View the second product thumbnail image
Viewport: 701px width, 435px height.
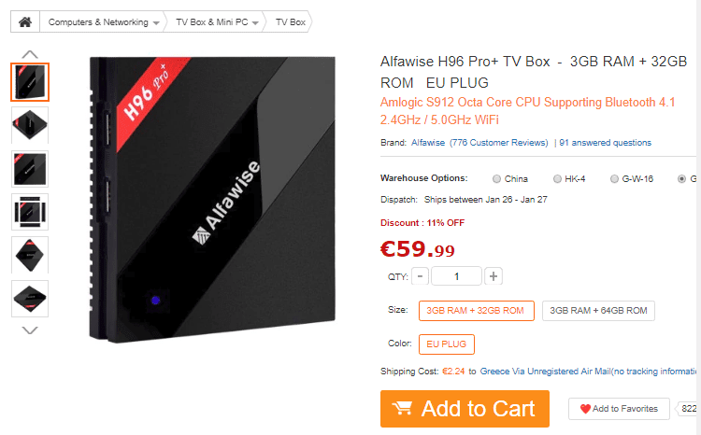tap(30, 125)
